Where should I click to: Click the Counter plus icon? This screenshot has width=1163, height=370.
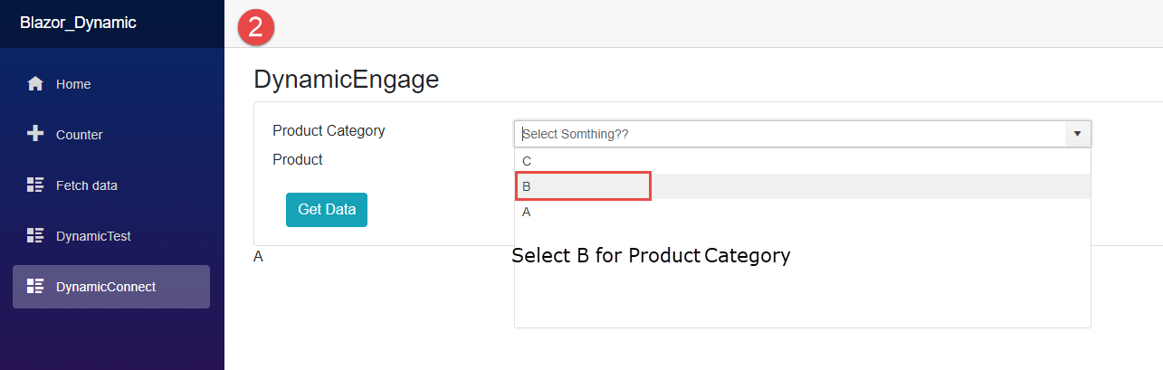[x=35, y=134]
